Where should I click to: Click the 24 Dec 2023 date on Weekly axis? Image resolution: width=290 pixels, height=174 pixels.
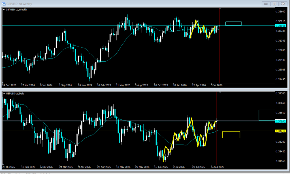click(x=9, y=85)
